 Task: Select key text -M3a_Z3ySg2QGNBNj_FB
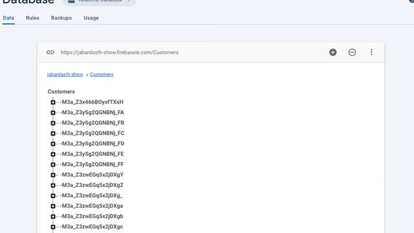[x=92, y=123]
